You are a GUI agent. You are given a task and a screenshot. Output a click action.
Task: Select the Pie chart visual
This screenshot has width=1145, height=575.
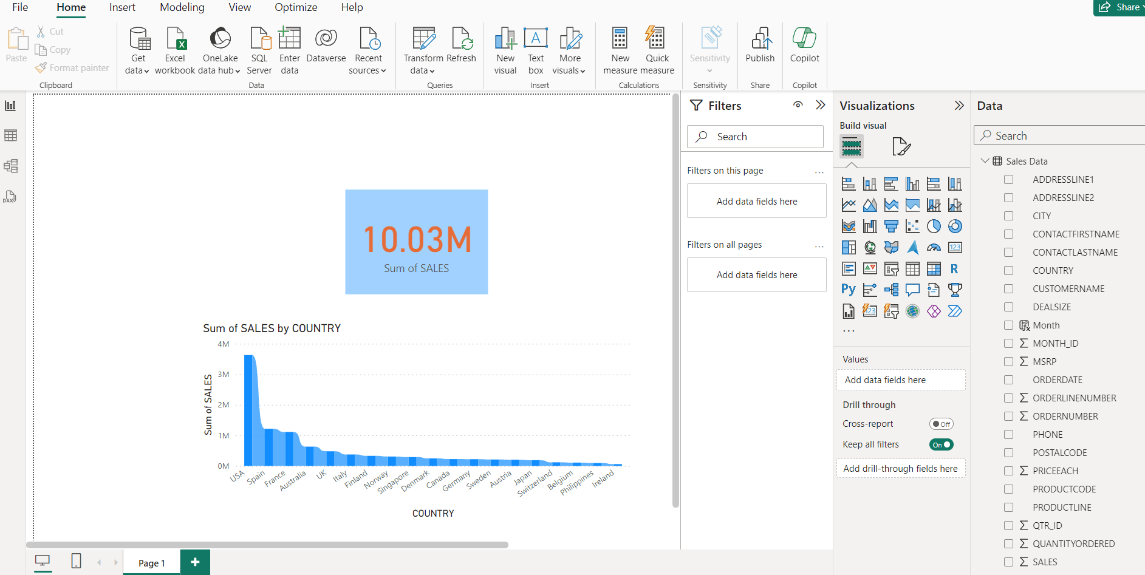(x=934, y=226)
